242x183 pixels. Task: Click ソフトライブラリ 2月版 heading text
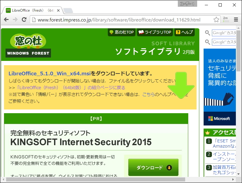click(155, 51)
